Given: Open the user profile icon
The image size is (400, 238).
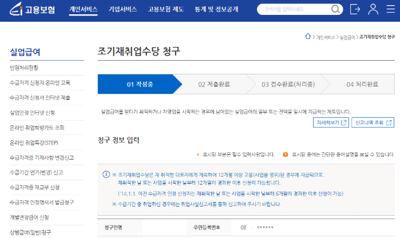Looking at the screenshot, I should (373, 10).
